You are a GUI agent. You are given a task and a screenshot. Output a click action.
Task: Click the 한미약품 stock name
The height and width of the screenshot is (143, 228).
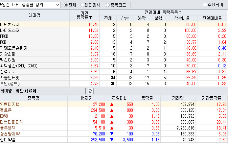pos(8,140)
